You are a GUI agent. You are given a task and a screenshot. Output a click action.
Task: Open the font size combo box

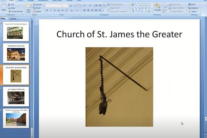(65, 6)
